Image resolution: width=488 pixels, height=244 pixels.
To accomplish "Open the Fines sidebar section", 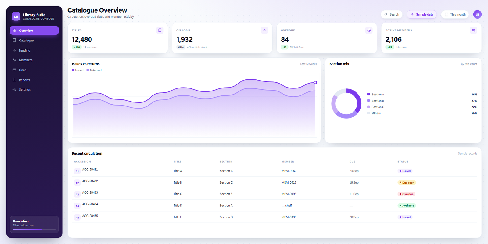I will pyautogui.click(x=34, y=70).
